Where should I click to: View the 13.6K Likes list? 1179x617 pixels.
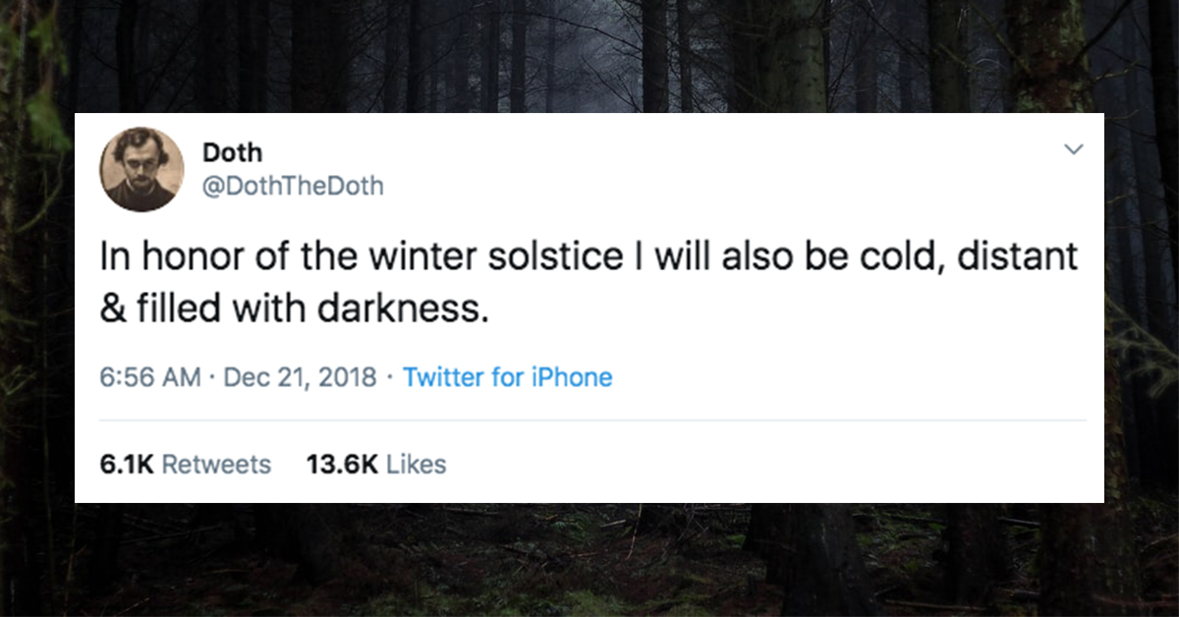click(376, 464)
